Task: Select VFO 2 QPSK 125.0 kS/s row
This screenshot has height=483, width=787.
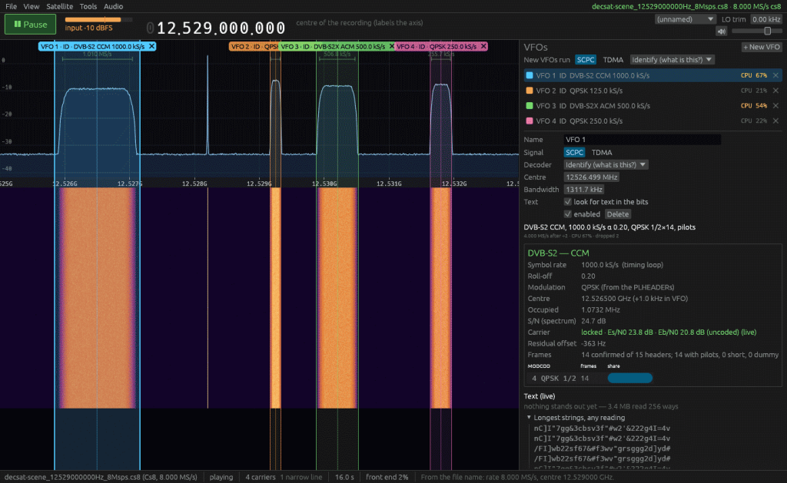Action: click(x=653, y=91)
